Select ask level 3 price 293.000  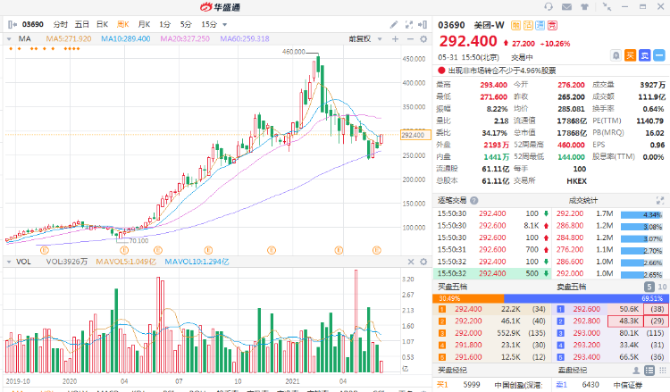[x=587, y=333]
